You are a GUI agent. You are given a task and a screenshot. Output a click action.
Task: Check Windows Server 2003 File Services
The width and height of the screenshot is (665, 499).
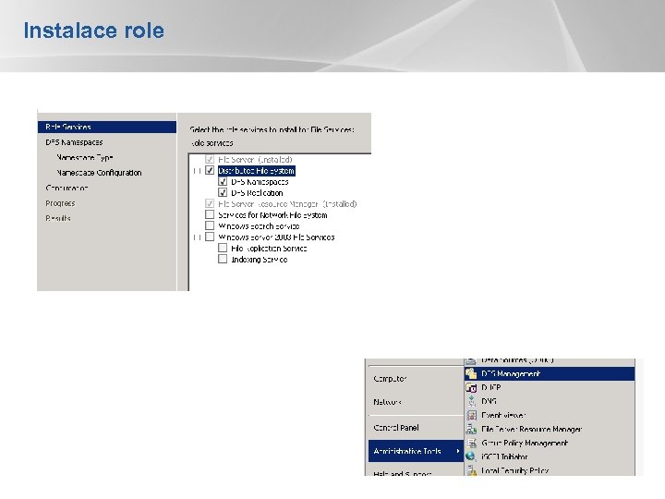[210, 237]
